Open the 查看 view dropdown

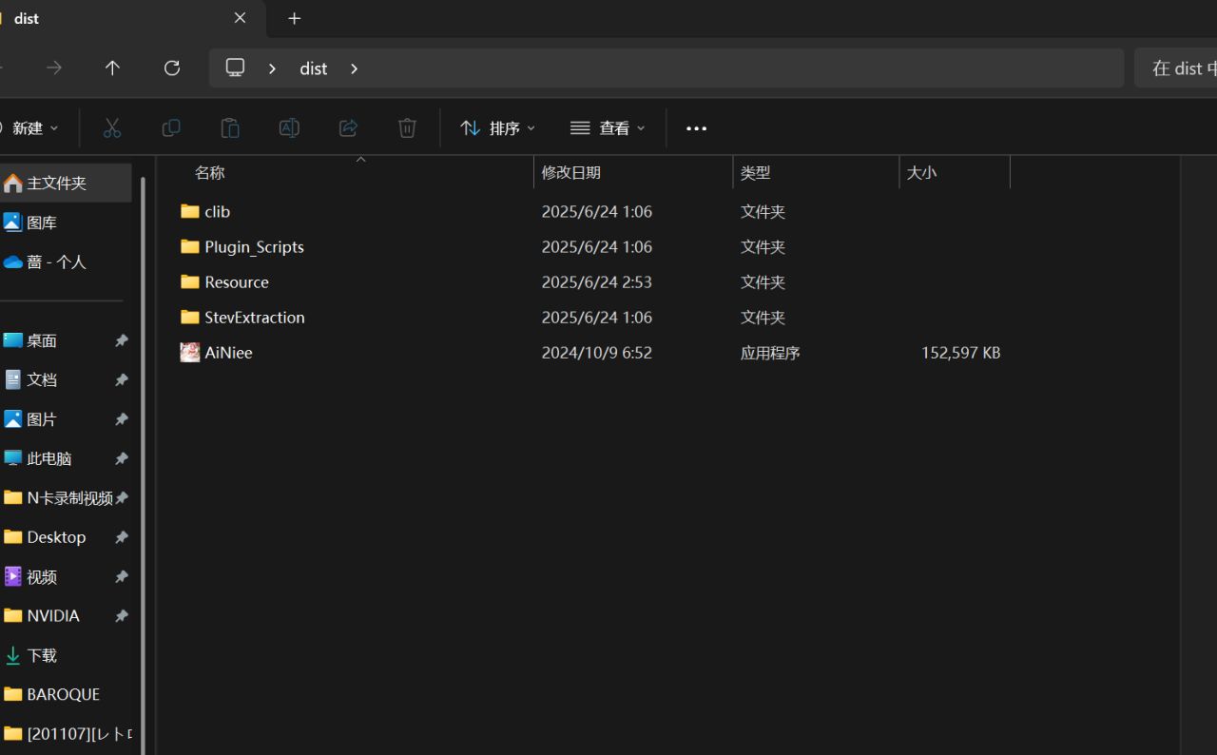tap(608, 127)
